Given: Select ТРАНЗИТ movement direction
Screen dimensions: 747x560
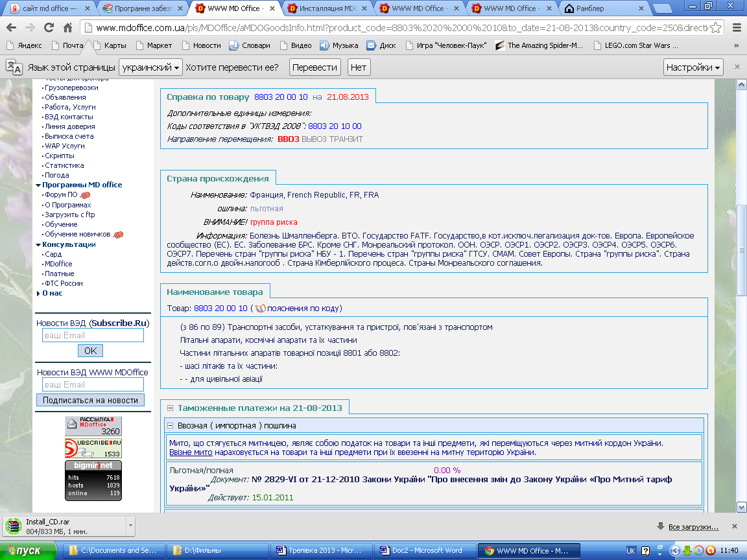Looking at the screenshot, I should click(x=346, y=139).
